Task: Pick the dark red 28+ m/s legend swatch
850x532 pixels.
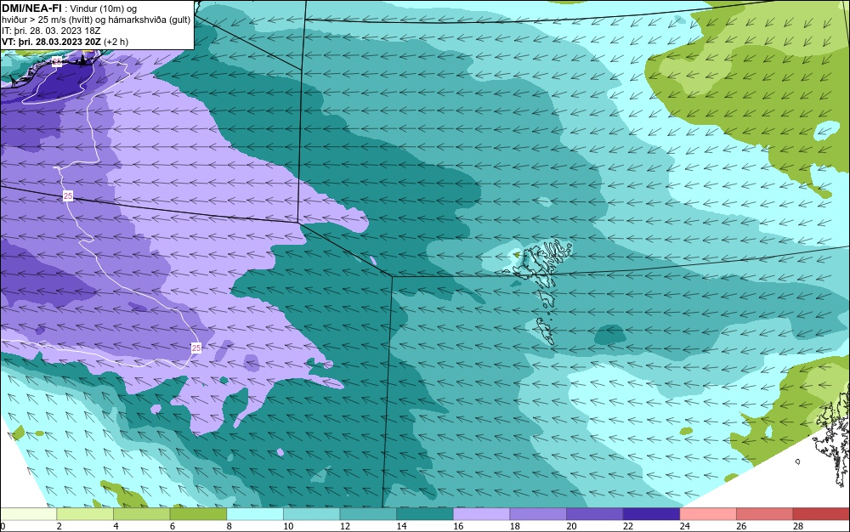Action: pos(821,514)
